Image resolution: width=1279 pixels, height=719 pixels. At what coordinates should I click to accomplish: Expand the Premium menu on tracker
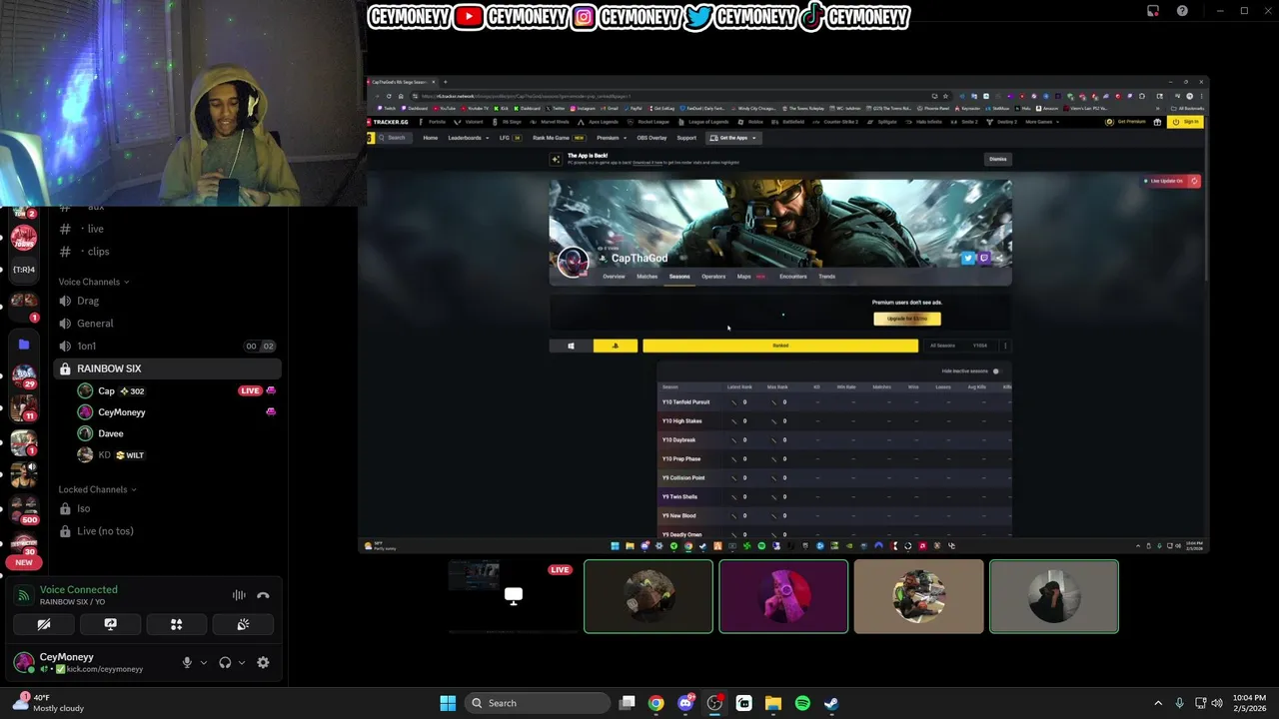[x=611, y=138]
